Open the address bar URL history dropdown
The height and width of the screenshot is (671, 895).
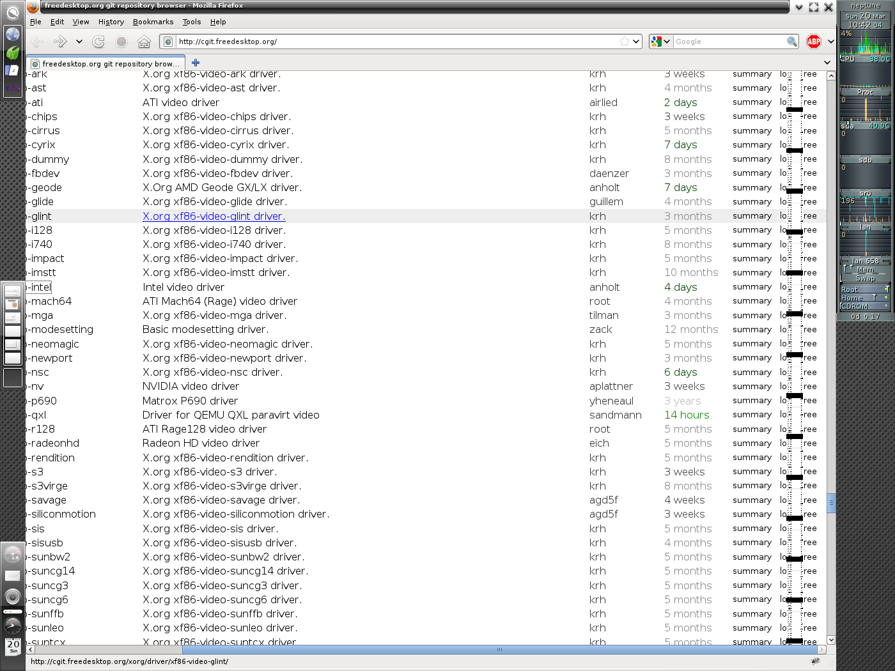[636, 42]
